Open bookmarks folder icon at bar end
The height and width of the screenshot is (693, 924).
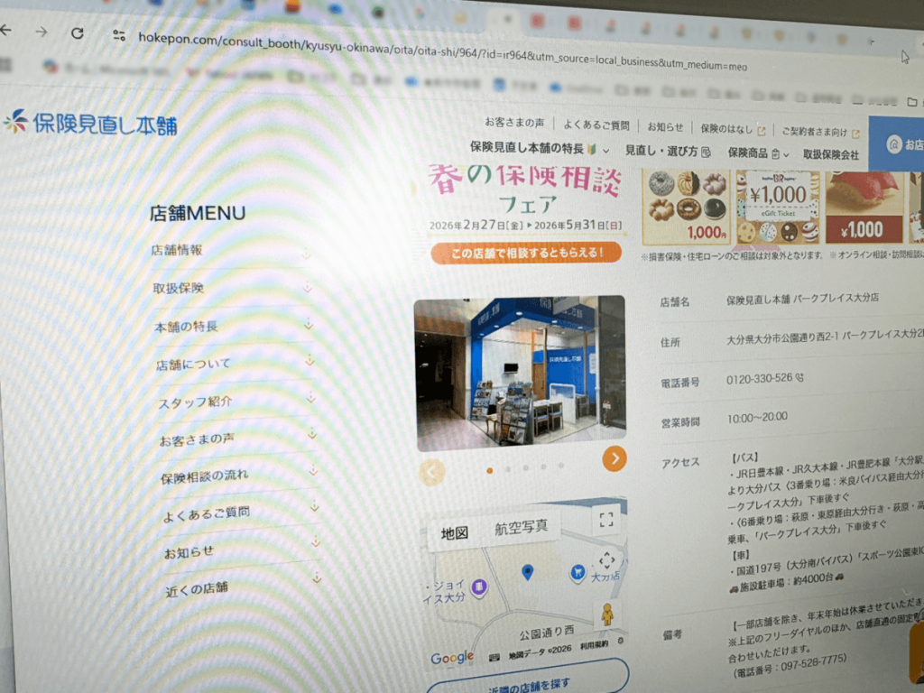911,102
